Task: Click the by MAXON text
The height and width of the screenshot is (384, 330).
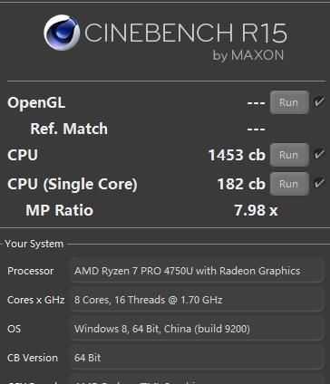Action: [x=248, y=55]
